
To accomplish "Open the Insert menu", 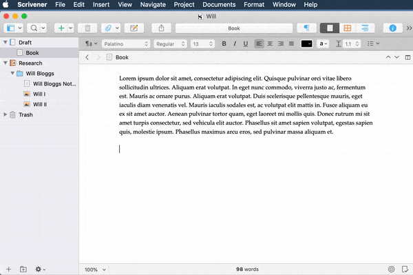I will [x=101, y=5].
